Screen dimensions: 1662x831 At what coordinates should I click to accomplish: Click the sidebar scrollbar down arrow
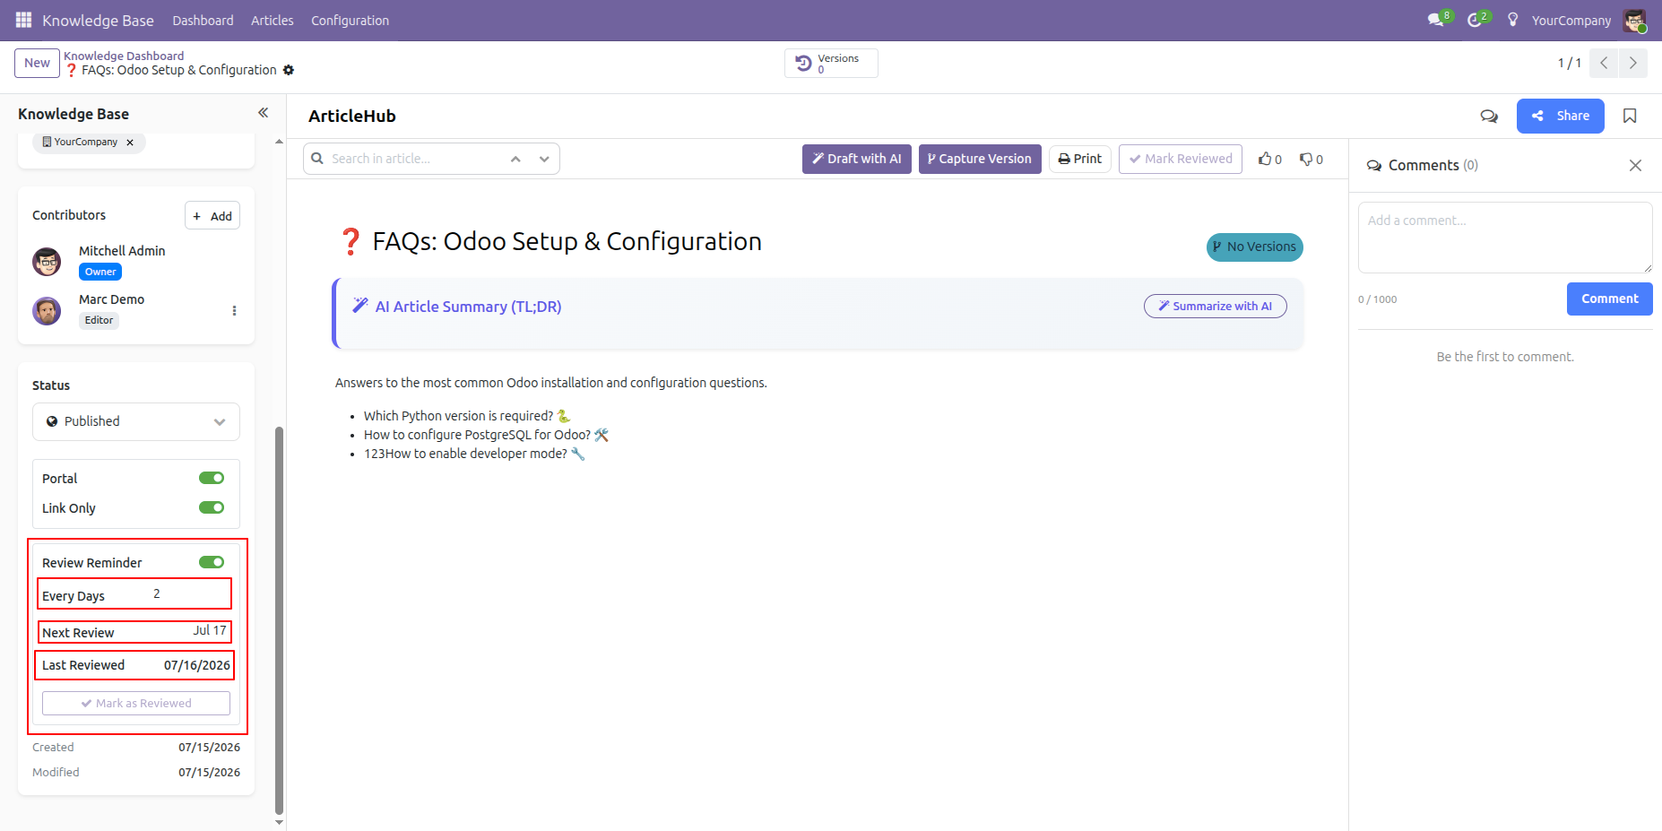point(279,822)
